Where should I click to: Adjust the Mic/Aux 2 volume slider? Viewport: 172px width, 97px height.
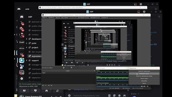[x=112, y=80]
